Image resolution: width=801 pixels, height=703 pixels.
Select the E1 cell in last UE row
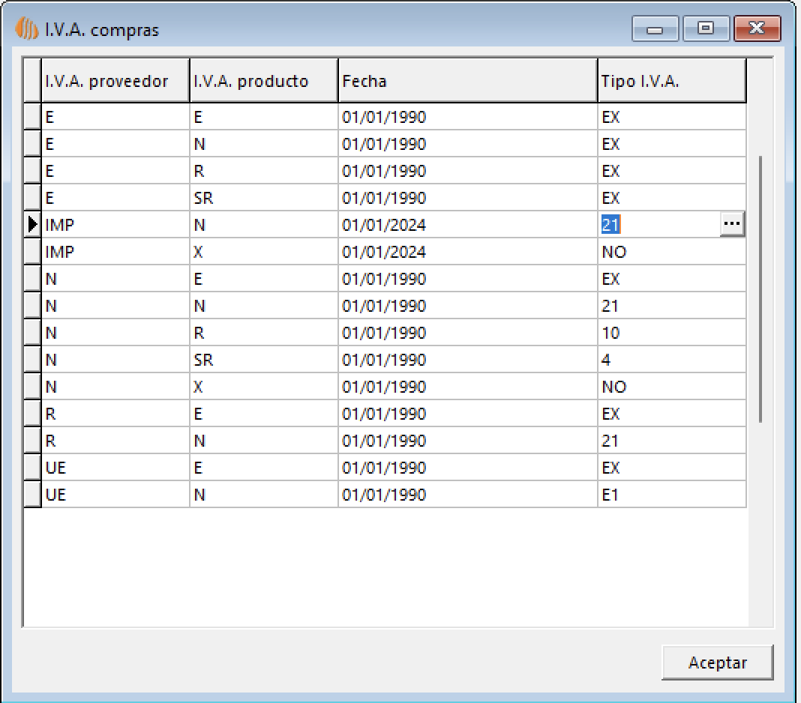671,495
